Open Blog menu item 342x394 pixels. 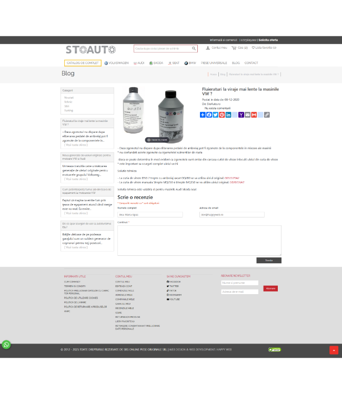click(236, 63)
